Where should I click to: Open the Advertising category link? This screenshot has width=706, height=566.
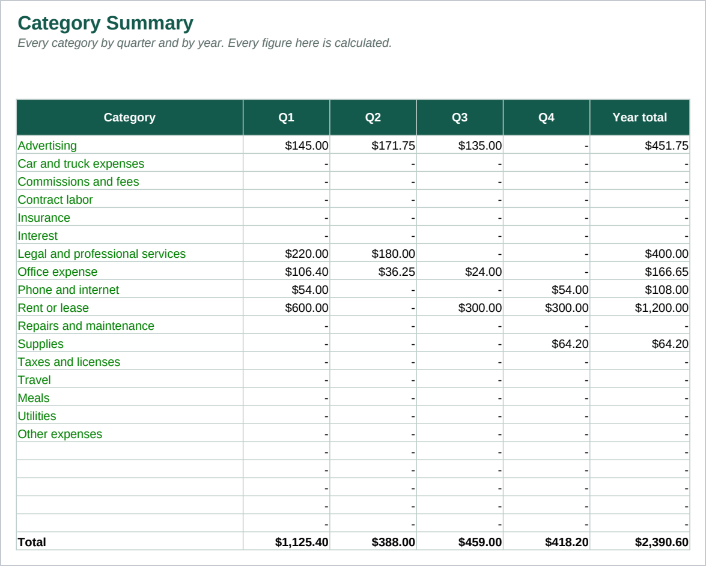(x=47, y=146)
